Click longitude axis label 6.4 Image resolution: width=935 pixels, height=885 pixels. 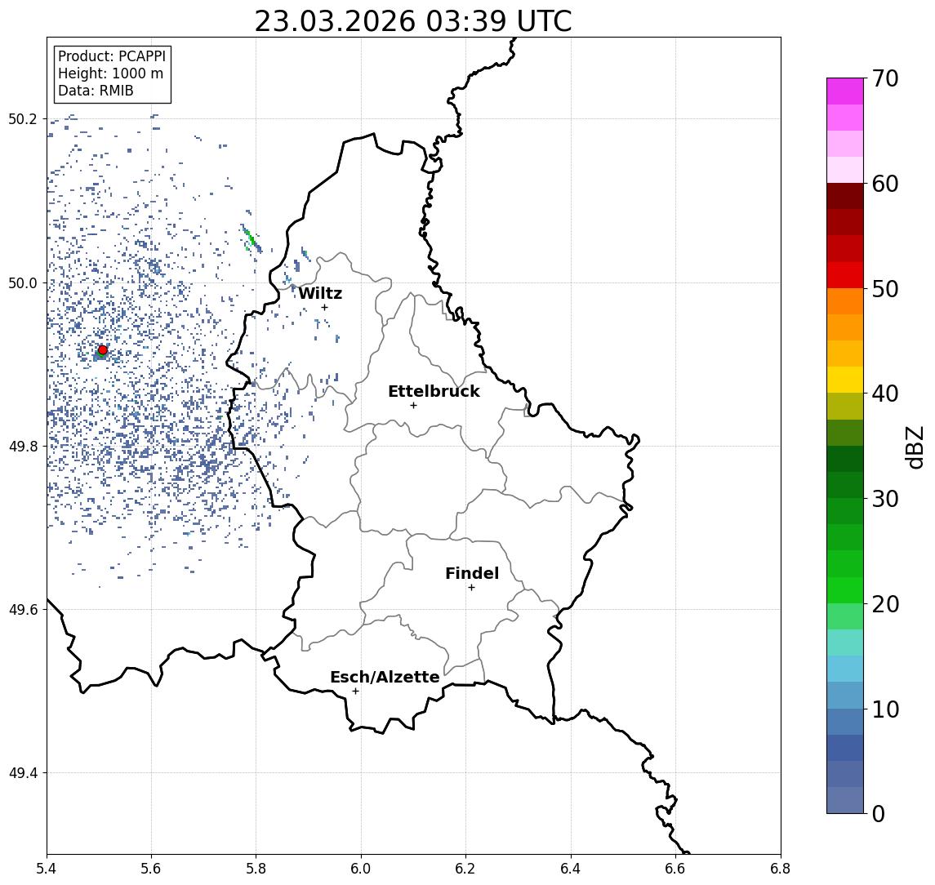[571, 869]
